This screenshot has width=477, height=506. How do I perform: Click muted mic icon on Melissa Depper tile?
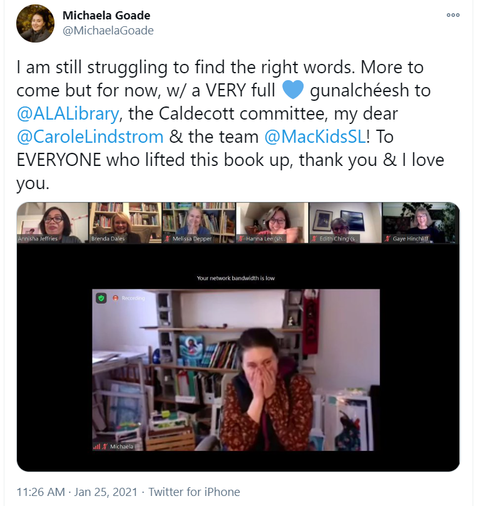point(167,239)
